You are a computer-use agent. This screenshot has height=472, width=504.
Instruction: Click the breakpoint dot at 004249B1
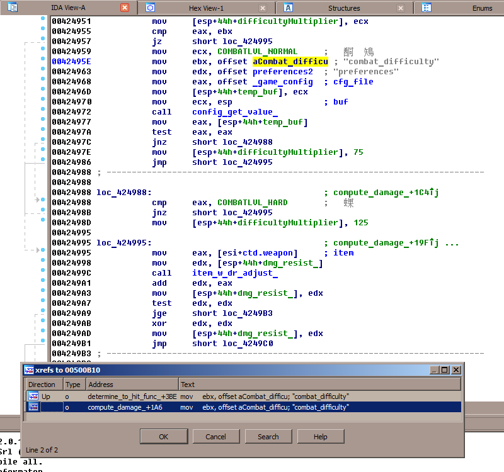click(43, 340)
